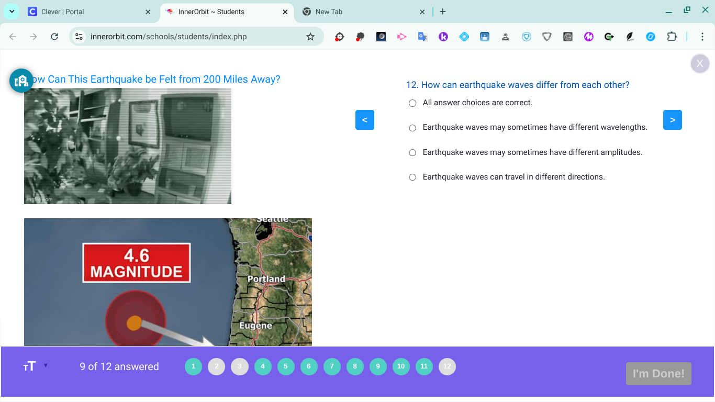Select the 'All answer choices are correct' option
Viewport: 715px width, 402px height.
(x=412, y=103)
